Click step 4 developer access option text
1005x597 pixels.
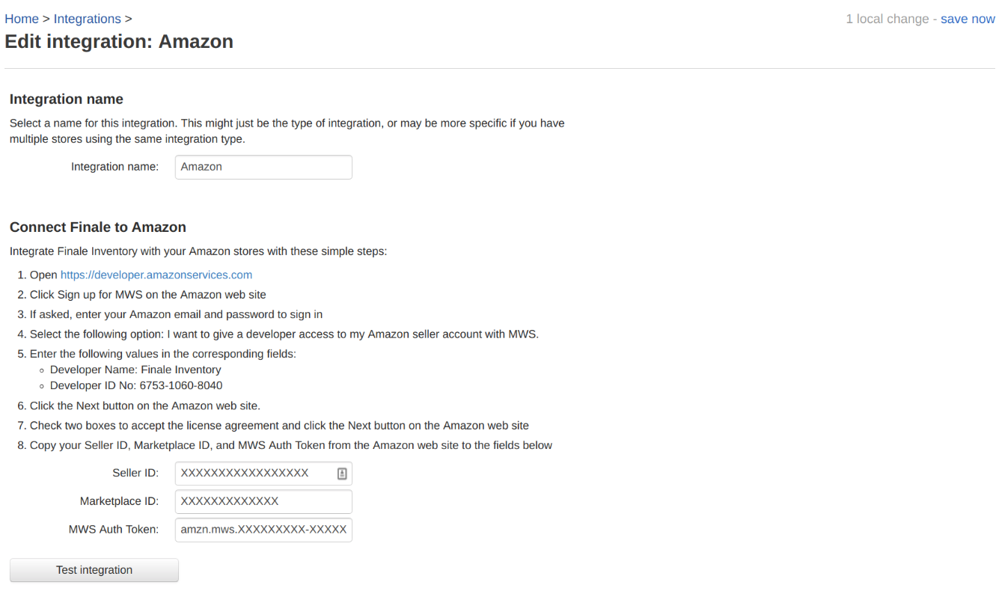click(284, 334)
